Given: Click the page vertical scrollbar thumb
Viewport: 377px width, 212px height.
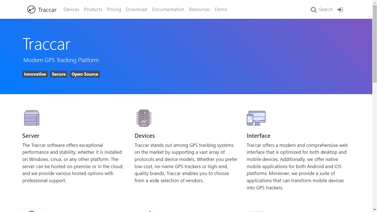Looking at the screenshot, I should pyautogui.click(x=375, y=44).
